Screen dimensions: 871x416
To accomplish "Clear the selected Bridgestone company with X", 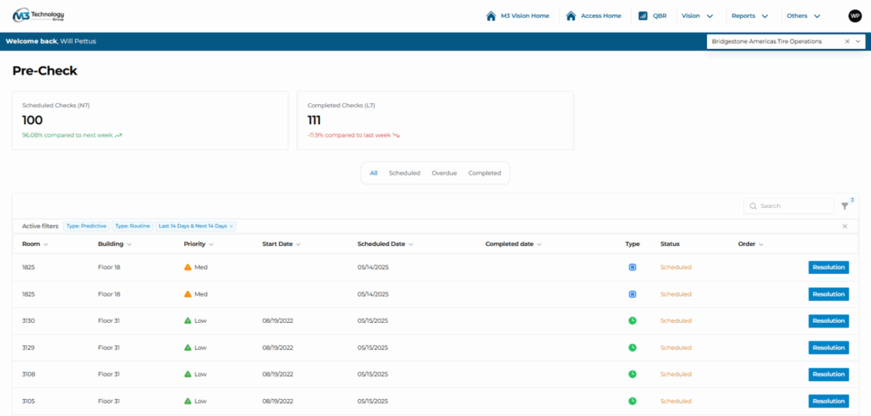I will point(846,41).
